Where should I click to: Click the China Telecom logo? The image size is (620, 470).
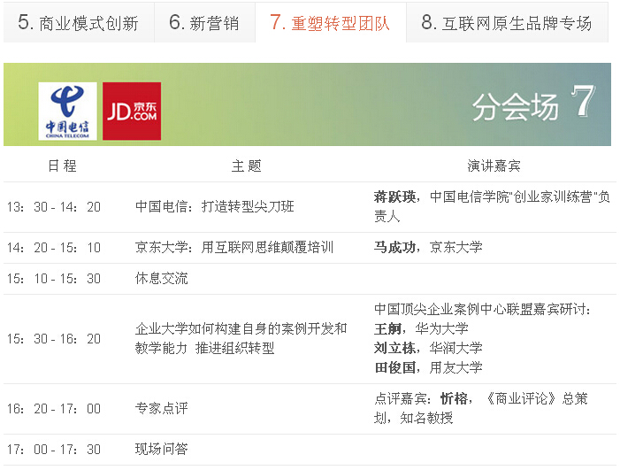pos(67,112)
